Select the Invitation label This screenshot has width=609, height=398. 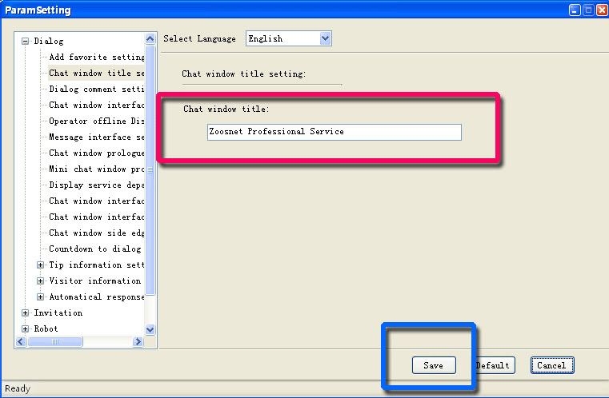(x=58, y=313)
